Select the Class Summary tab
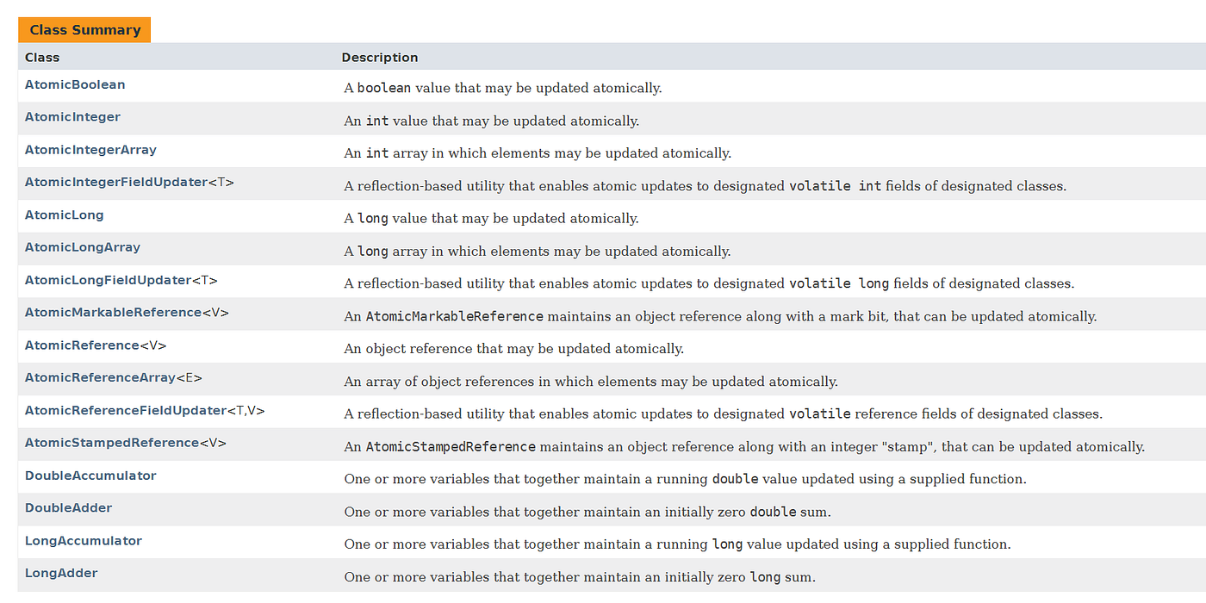The height and width of the screenshot is (603, 1206). click(x=84, y=30)
